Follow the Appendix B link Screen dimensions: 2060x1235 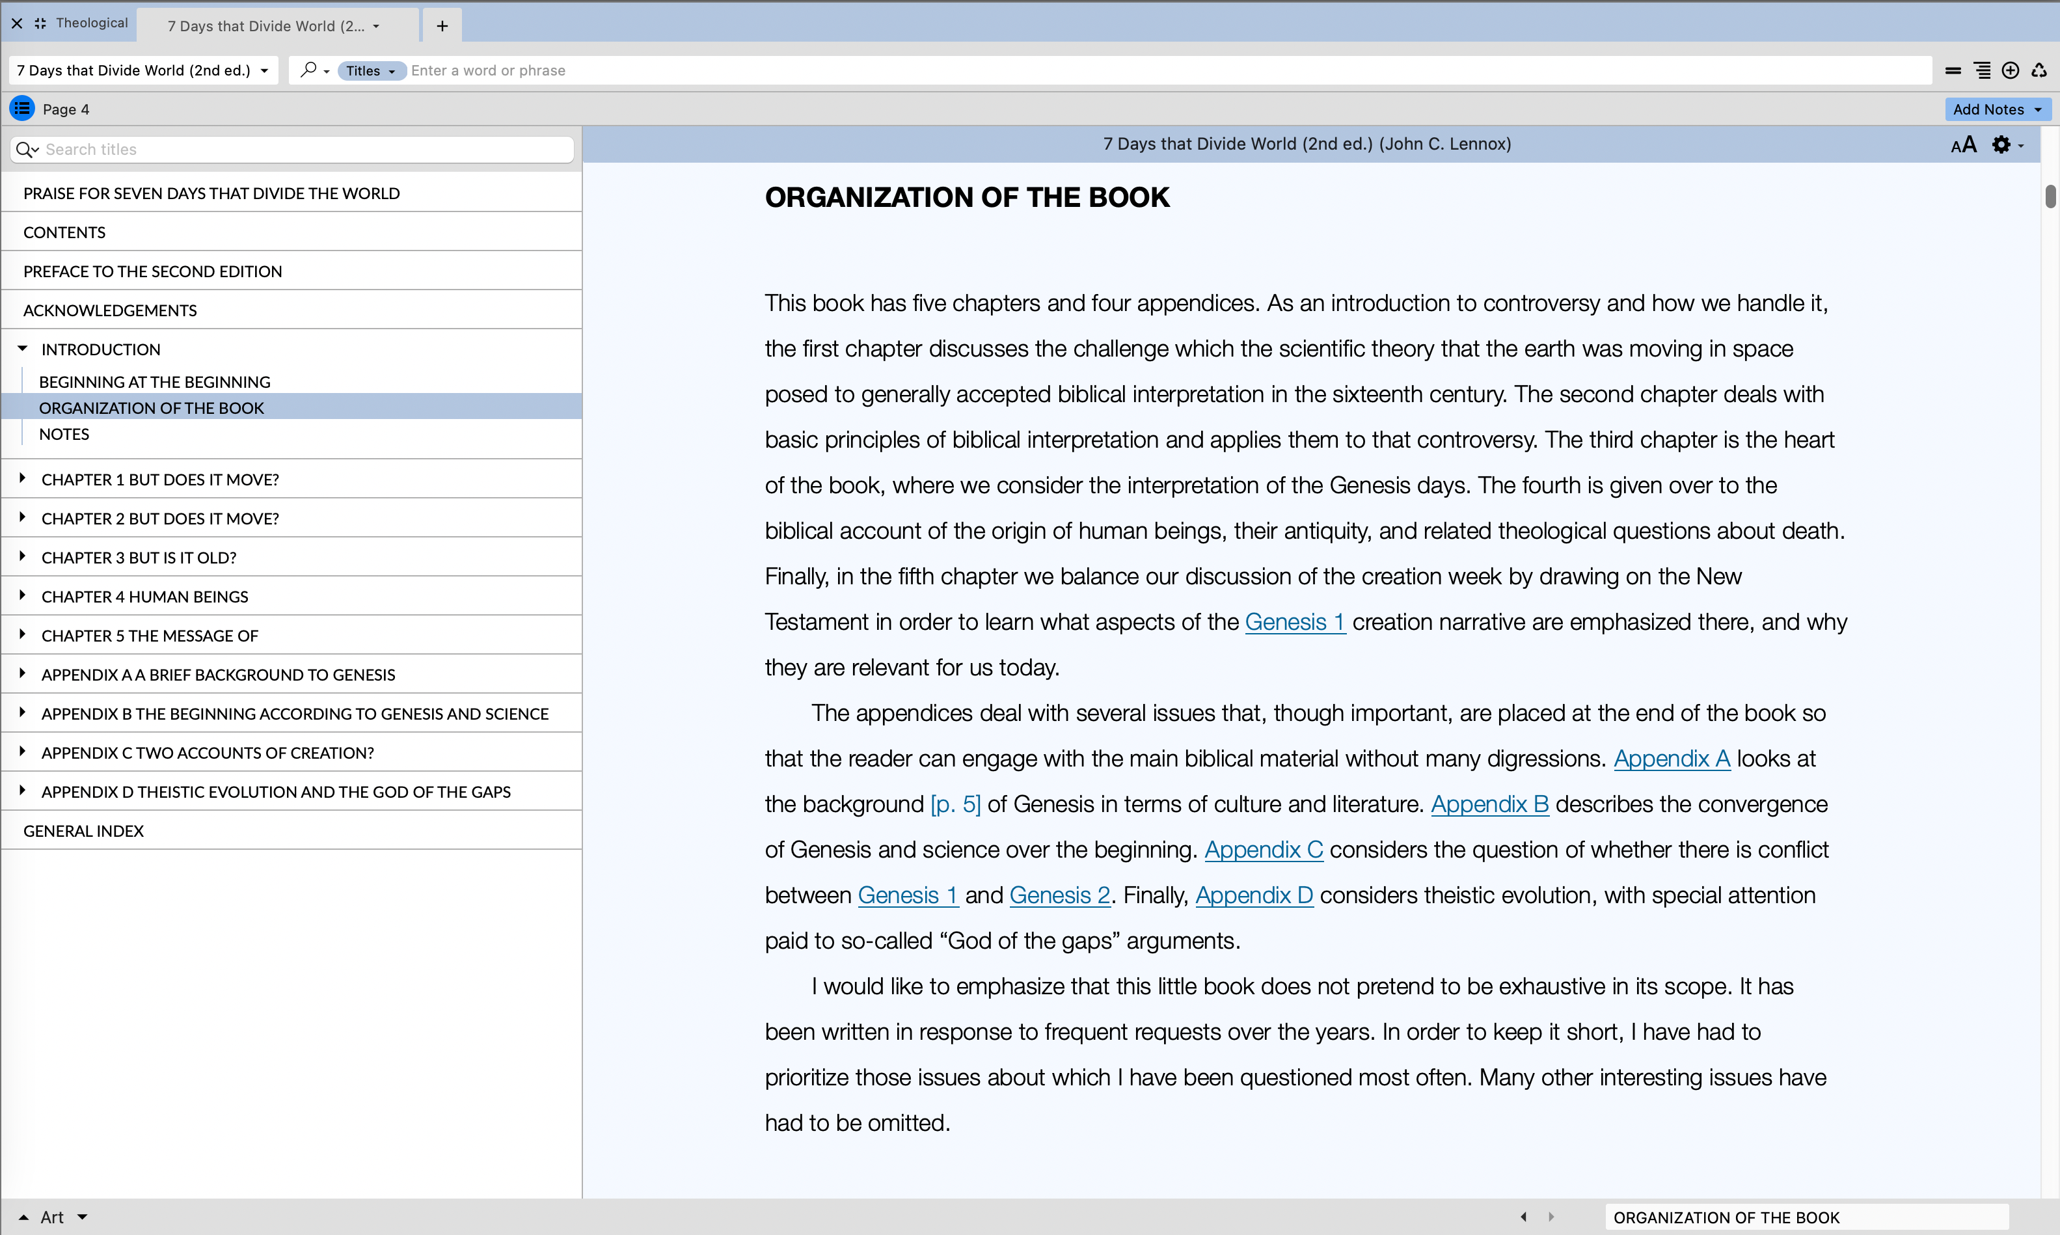click(1489, 805)
